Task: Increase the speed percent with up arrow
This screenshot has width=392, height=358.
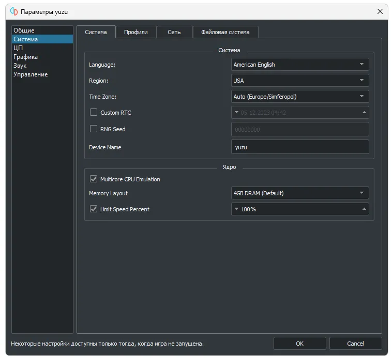Action: click(364, 209)
